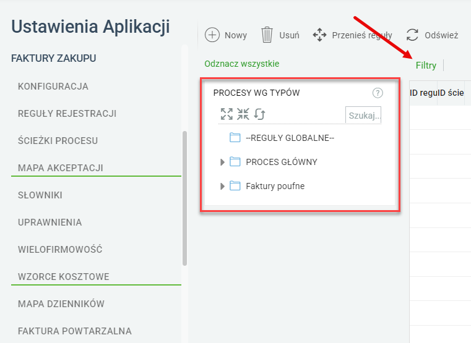Screen dimensions: 471x343
Task: Click the Usuń button label
Action: coord(289,35)
